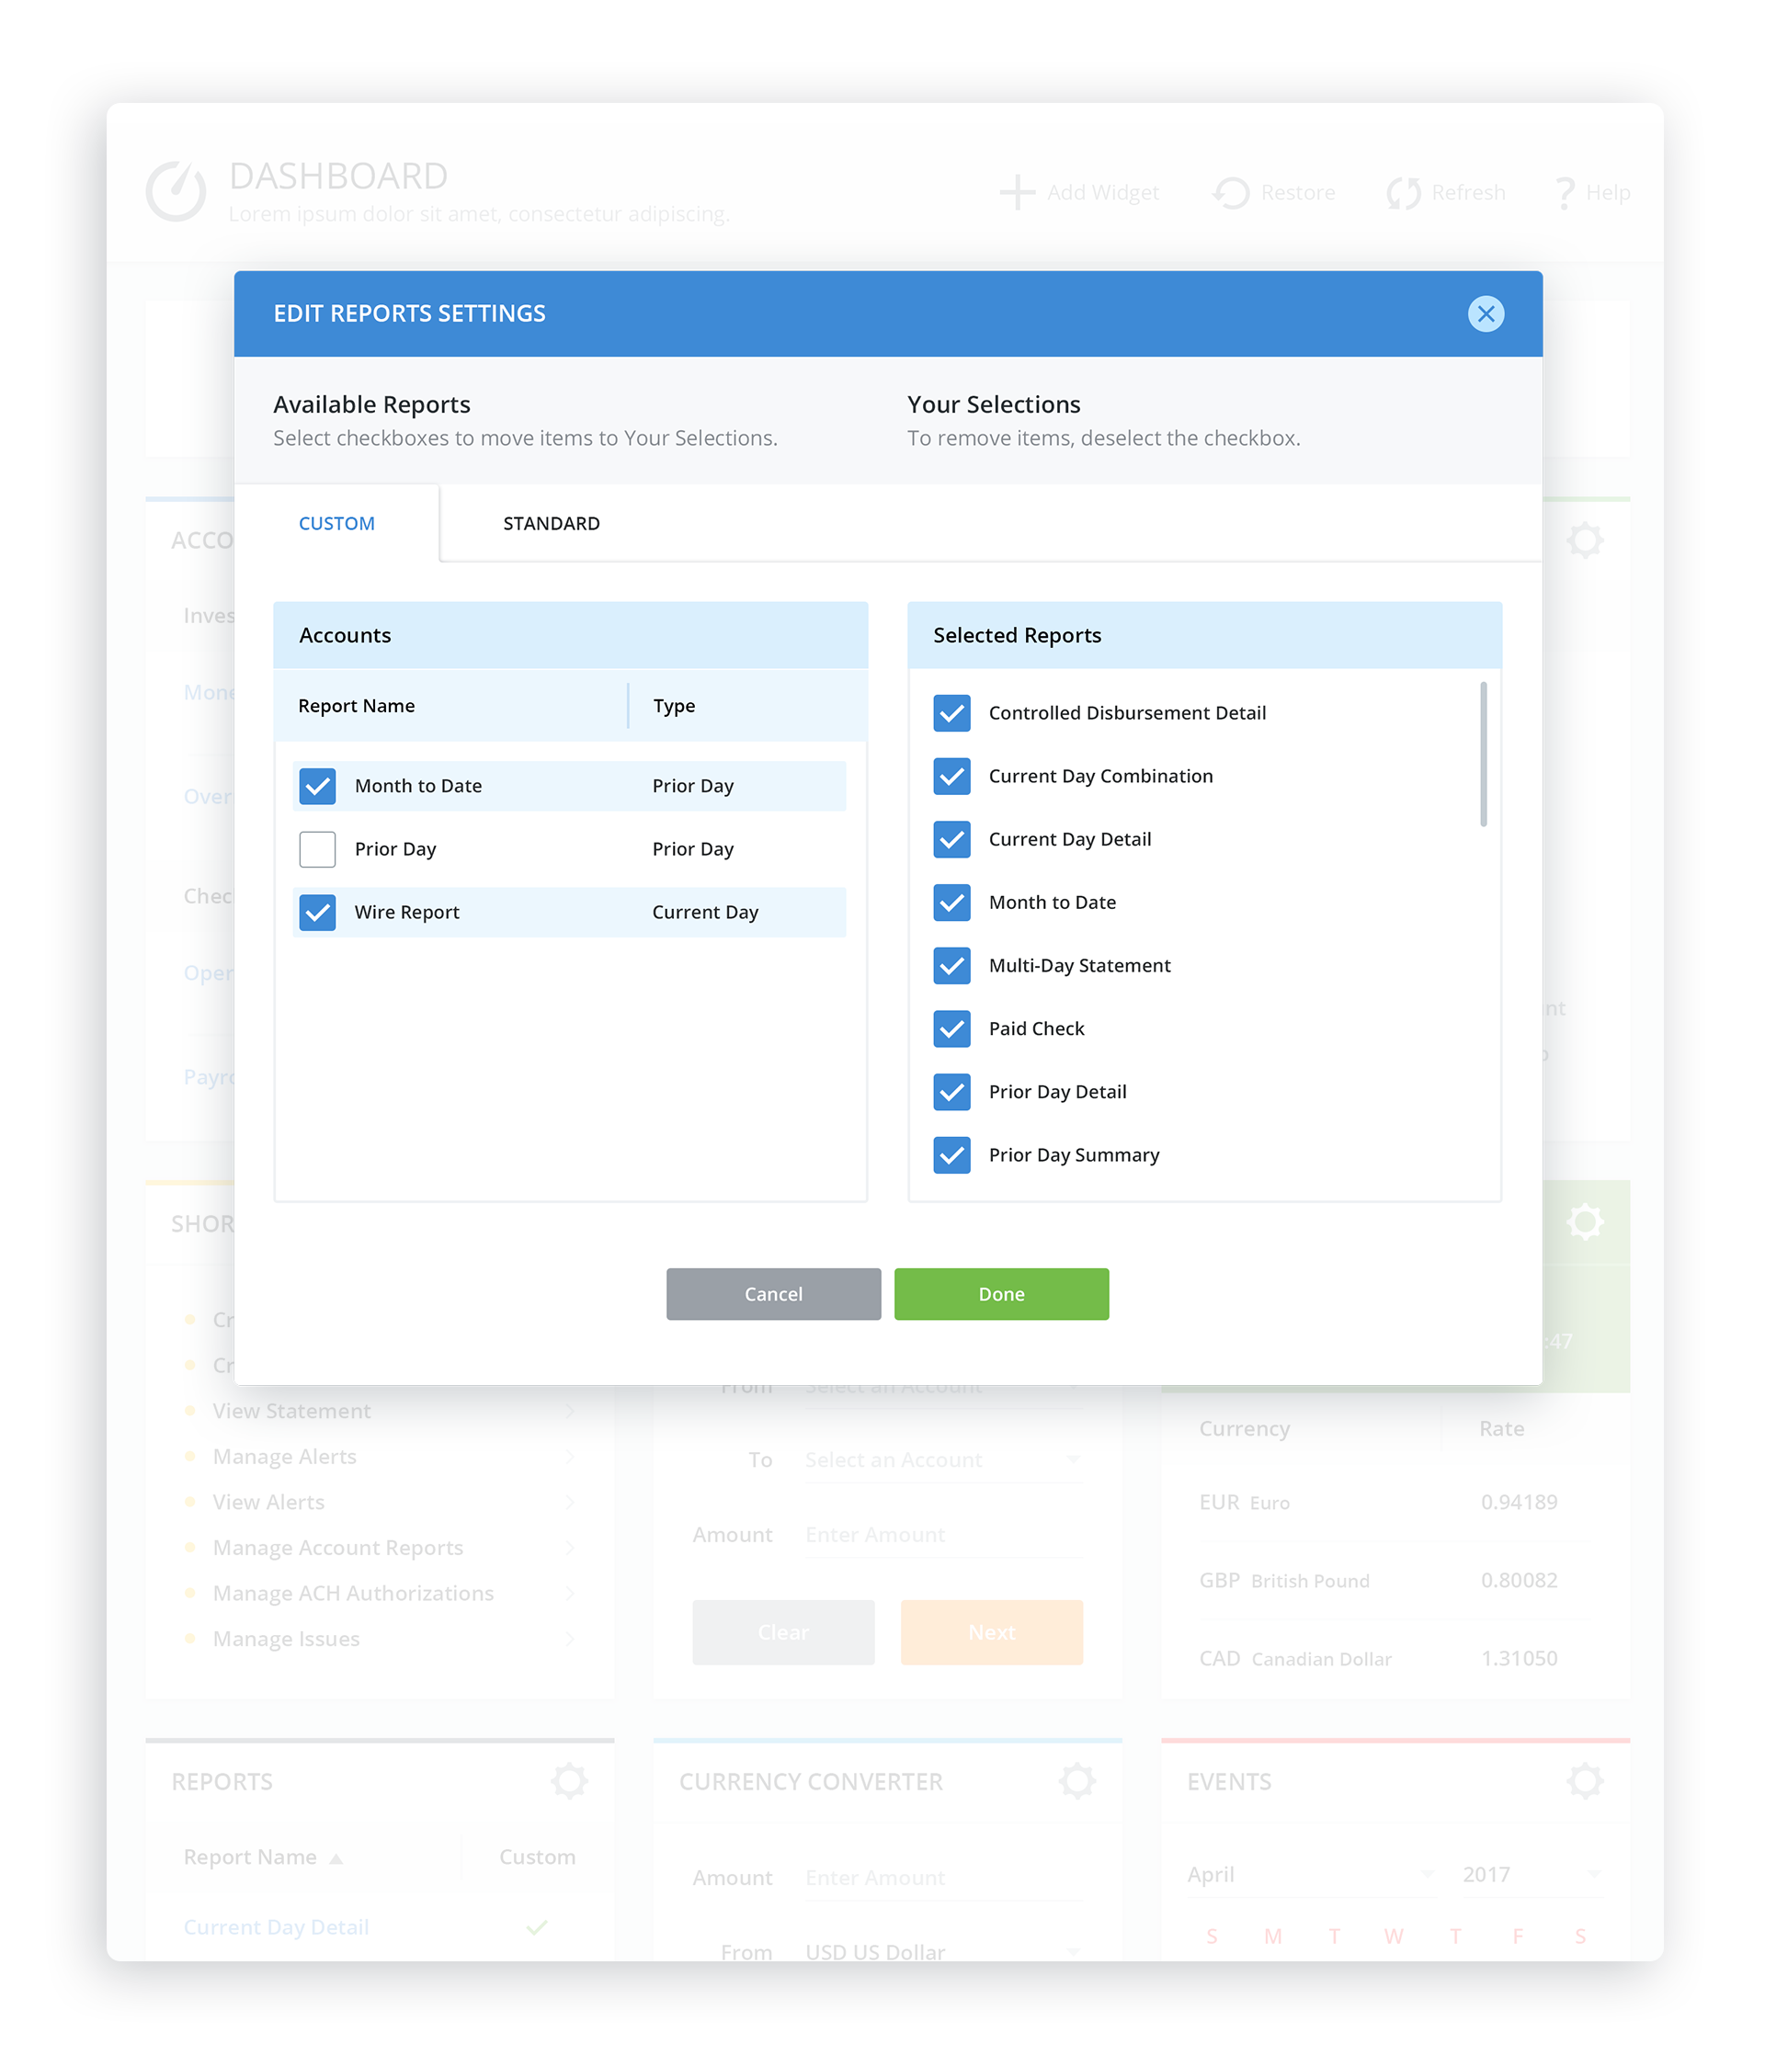The height and width of the screenshot is (2067, 1765).
Task: Click the Selected Reports scrollbar
Action: point(1482,753)
